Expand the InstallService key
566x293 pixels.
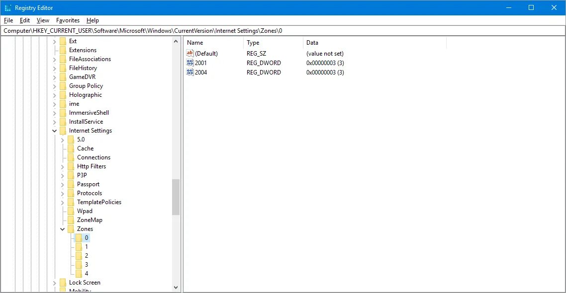tap(55, 122)
